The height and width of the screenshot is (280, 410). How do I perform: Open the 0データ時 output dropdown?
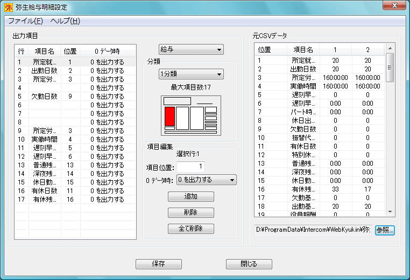(x=206, y=180)
